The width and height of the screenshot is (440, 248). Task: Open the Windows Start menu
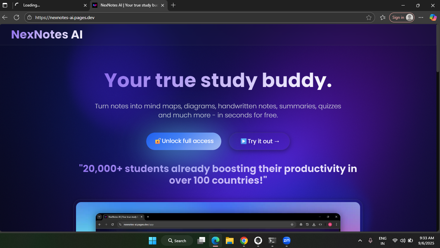click(152, 241)
